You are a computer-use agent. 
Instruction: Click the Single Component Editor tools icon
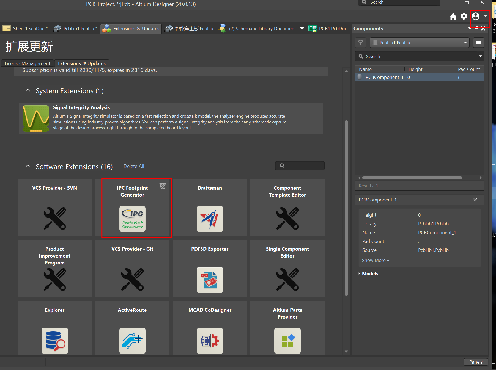(x=287, y=280)
